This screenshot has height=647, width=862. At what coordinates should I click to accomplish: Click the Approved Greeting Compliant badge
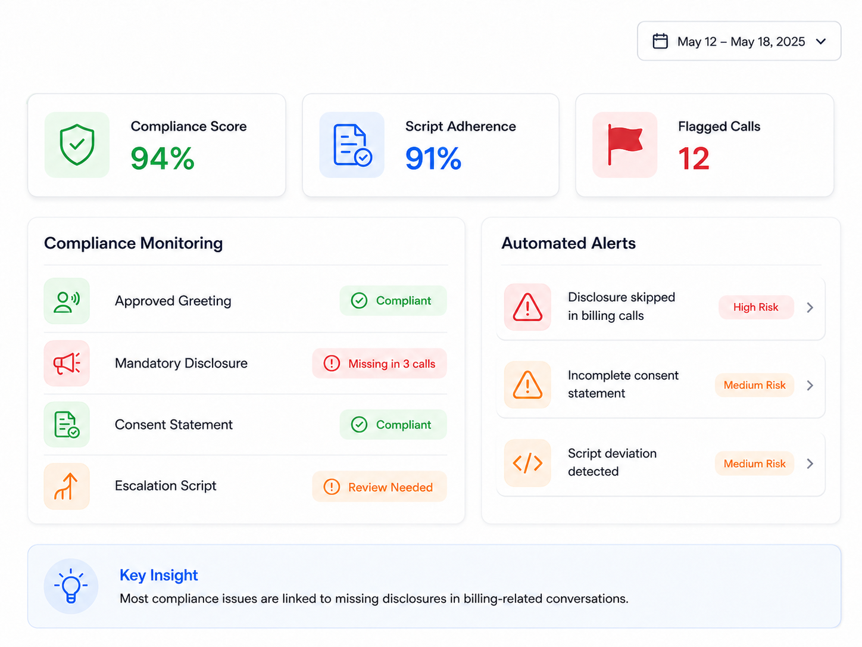(393, 301)
